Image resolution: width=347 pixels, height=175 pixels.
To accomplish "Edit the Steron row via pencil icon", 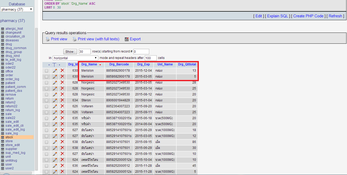I will (x=55, y=100).
